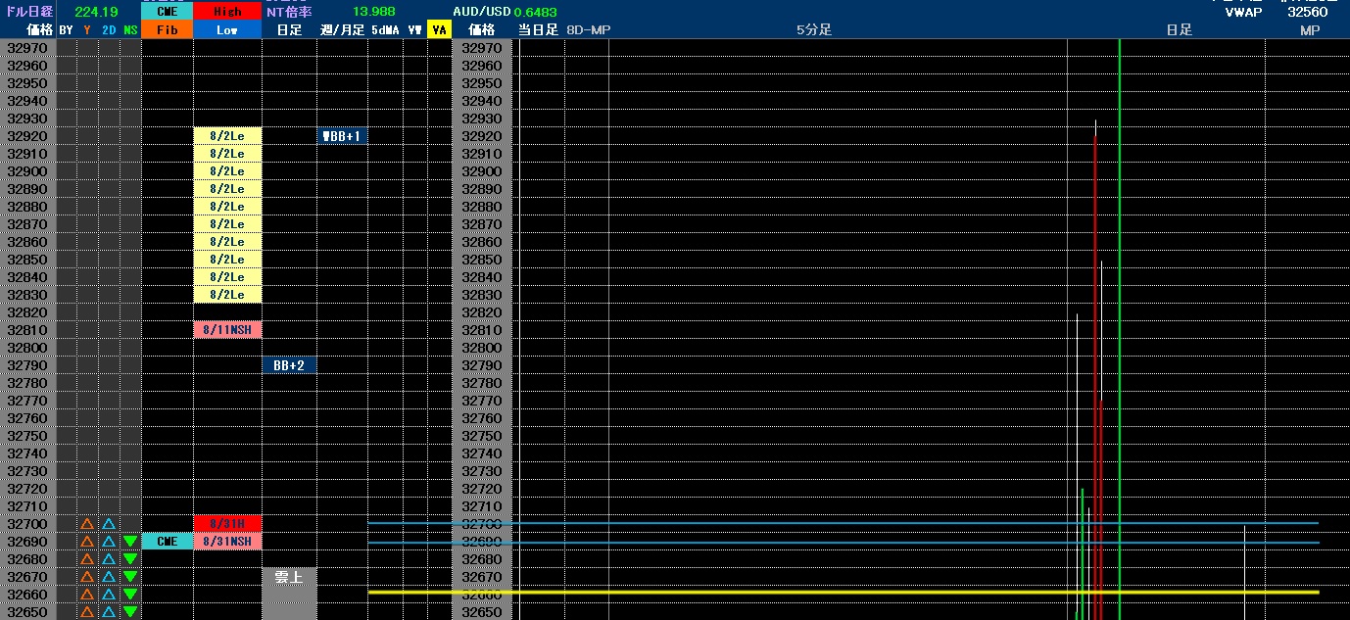Click the orange triangle in row 32650
The width and height of the screenshot is (1350, 620).
click(87, 612)
